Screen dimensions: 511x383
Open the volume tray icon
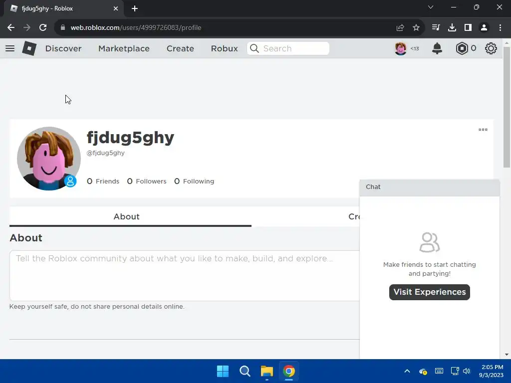[467, 371]
